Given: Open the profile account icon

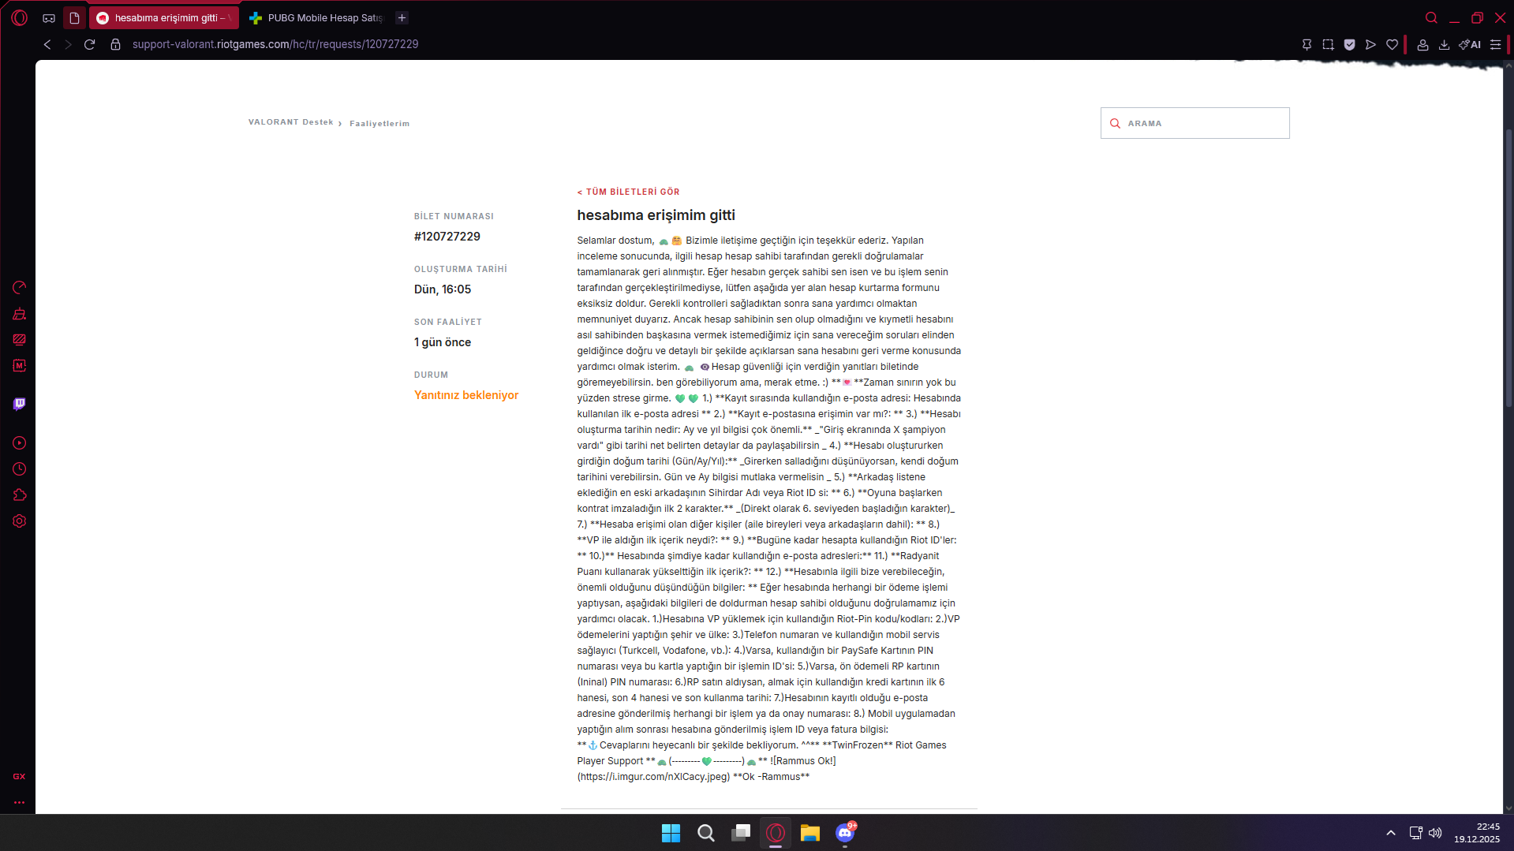Looking at the screenshot, I should click(x=1422, y=44).
